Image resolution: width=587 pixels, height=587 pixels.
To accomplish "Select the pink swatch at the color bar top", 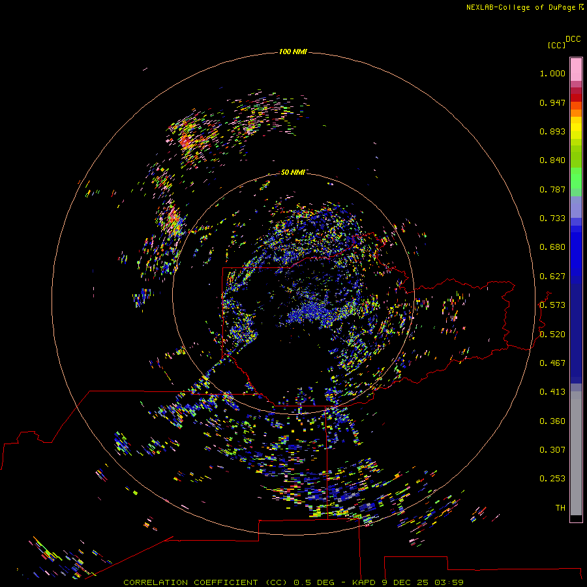I will (576, 68).
